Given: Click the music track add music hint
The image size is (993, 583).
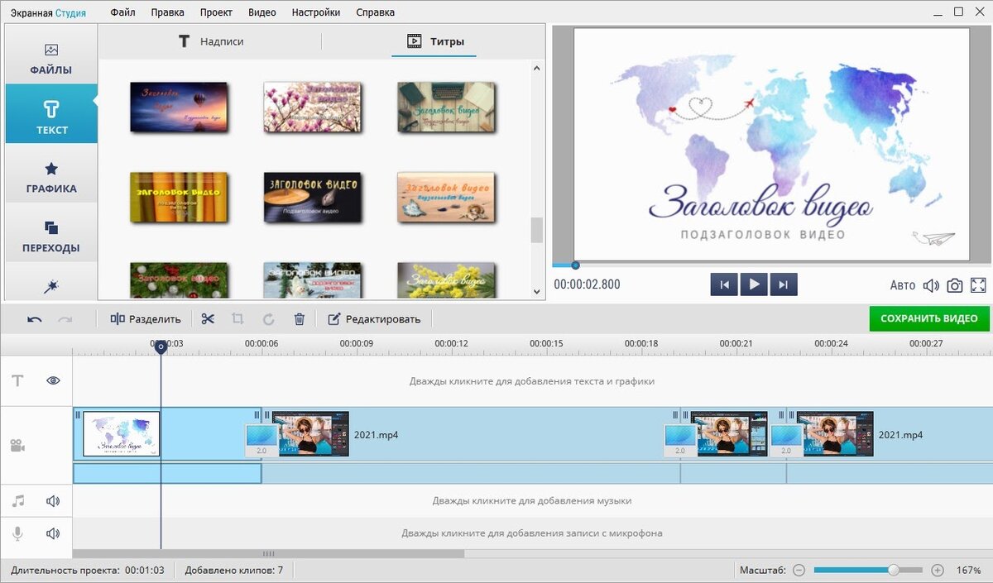Looking at the screenshot, I should [532, 500].
